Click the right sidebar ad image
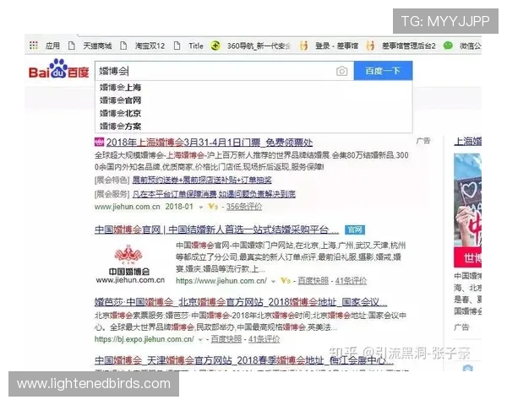This screenshot has height=405, width=507. pos(467,211)
